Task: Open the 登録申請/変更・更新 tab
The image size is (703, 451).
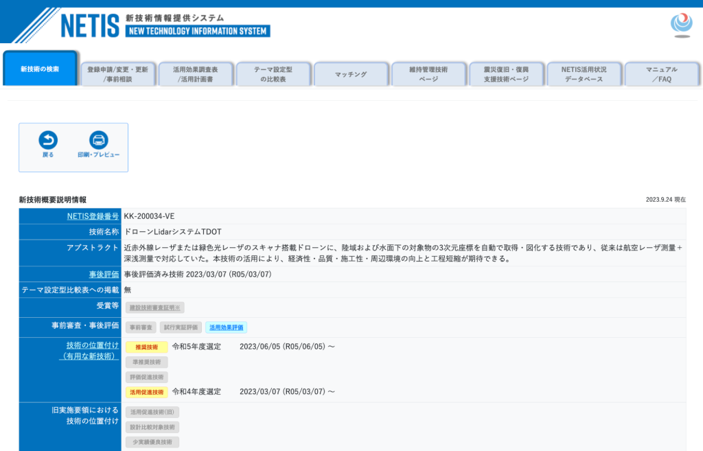Action: (x=117, y=74)
